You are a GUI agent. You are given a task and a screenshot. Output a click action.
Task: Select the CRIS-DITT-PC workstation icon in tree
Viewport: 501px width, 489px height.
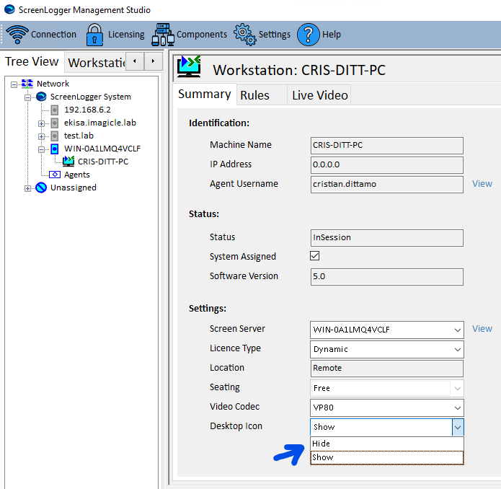tap(69, 162)
